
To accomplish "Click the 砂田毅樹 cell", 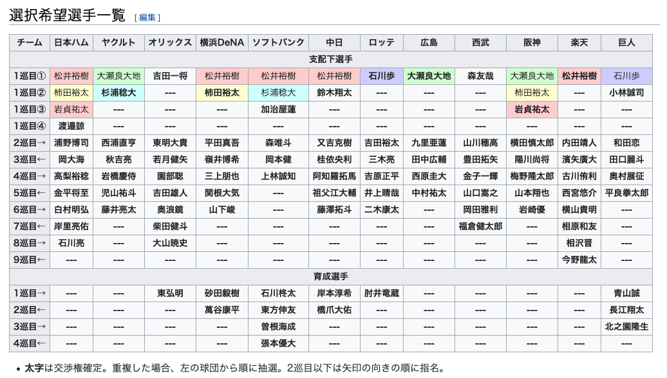I will pos(222,293).
